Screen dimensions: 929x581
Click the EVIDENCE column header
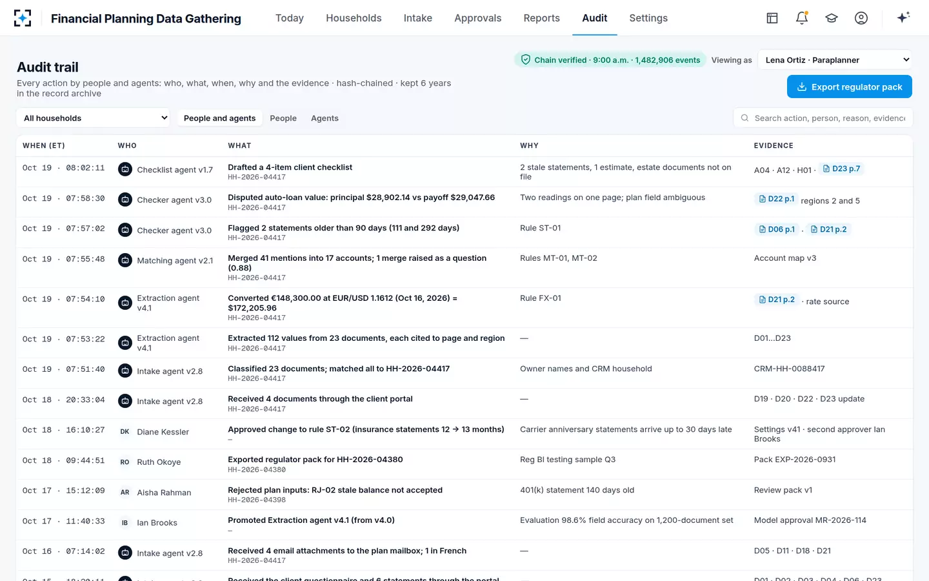(x=774, y=146)
